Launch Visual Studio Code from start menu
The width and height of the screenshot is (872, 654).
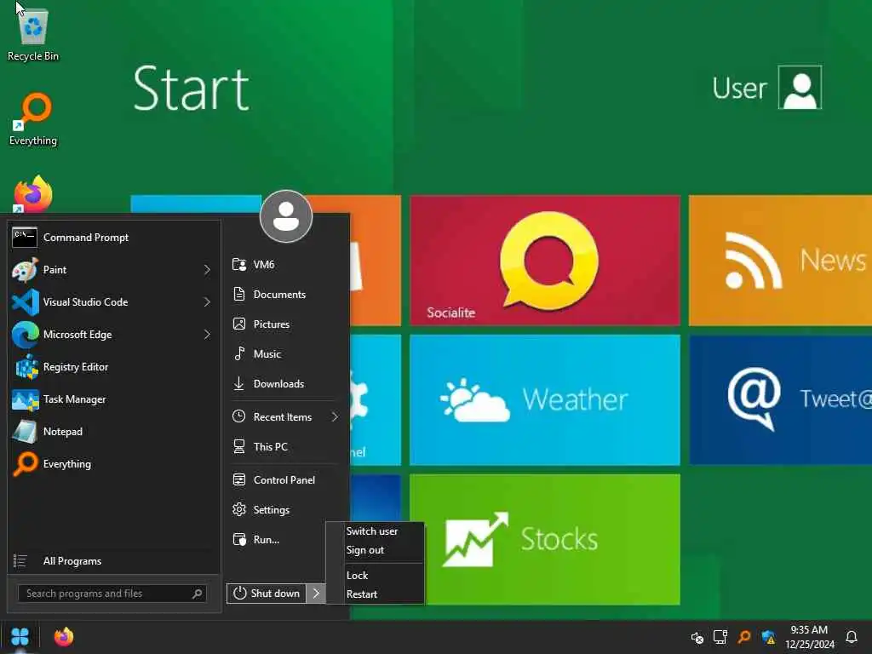coord(106,302)
